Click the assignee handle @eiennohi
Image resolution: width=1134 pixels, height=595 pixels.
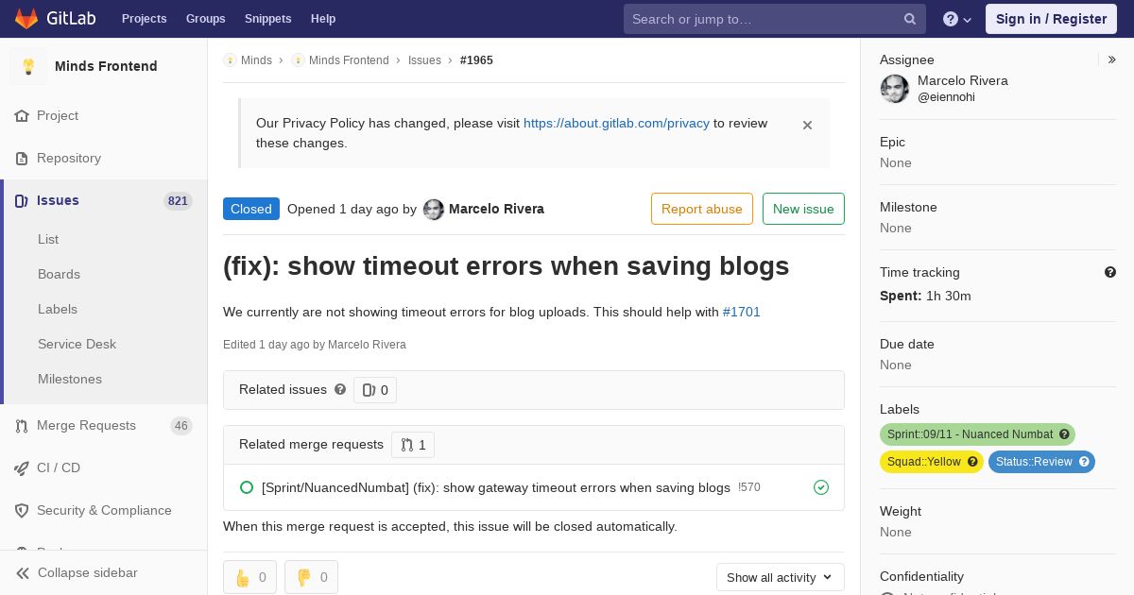click(946, 97)
